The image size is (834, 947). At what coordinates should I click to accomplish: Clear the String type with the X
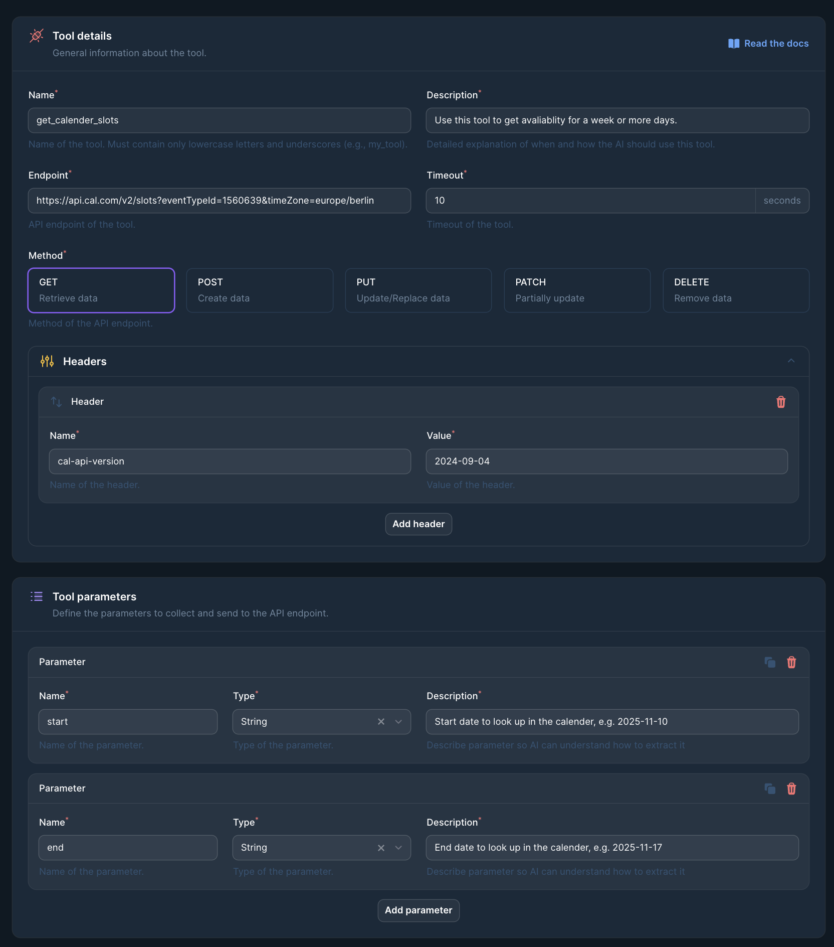click(381, 722)
